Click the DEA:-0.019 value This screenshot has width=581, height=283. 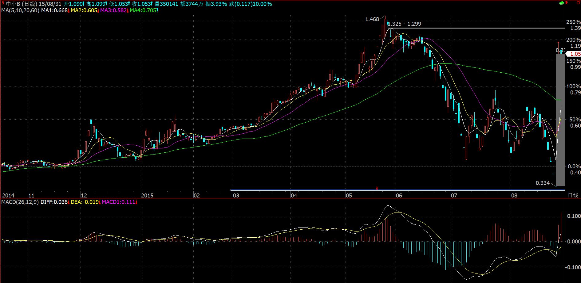(85, 202)
